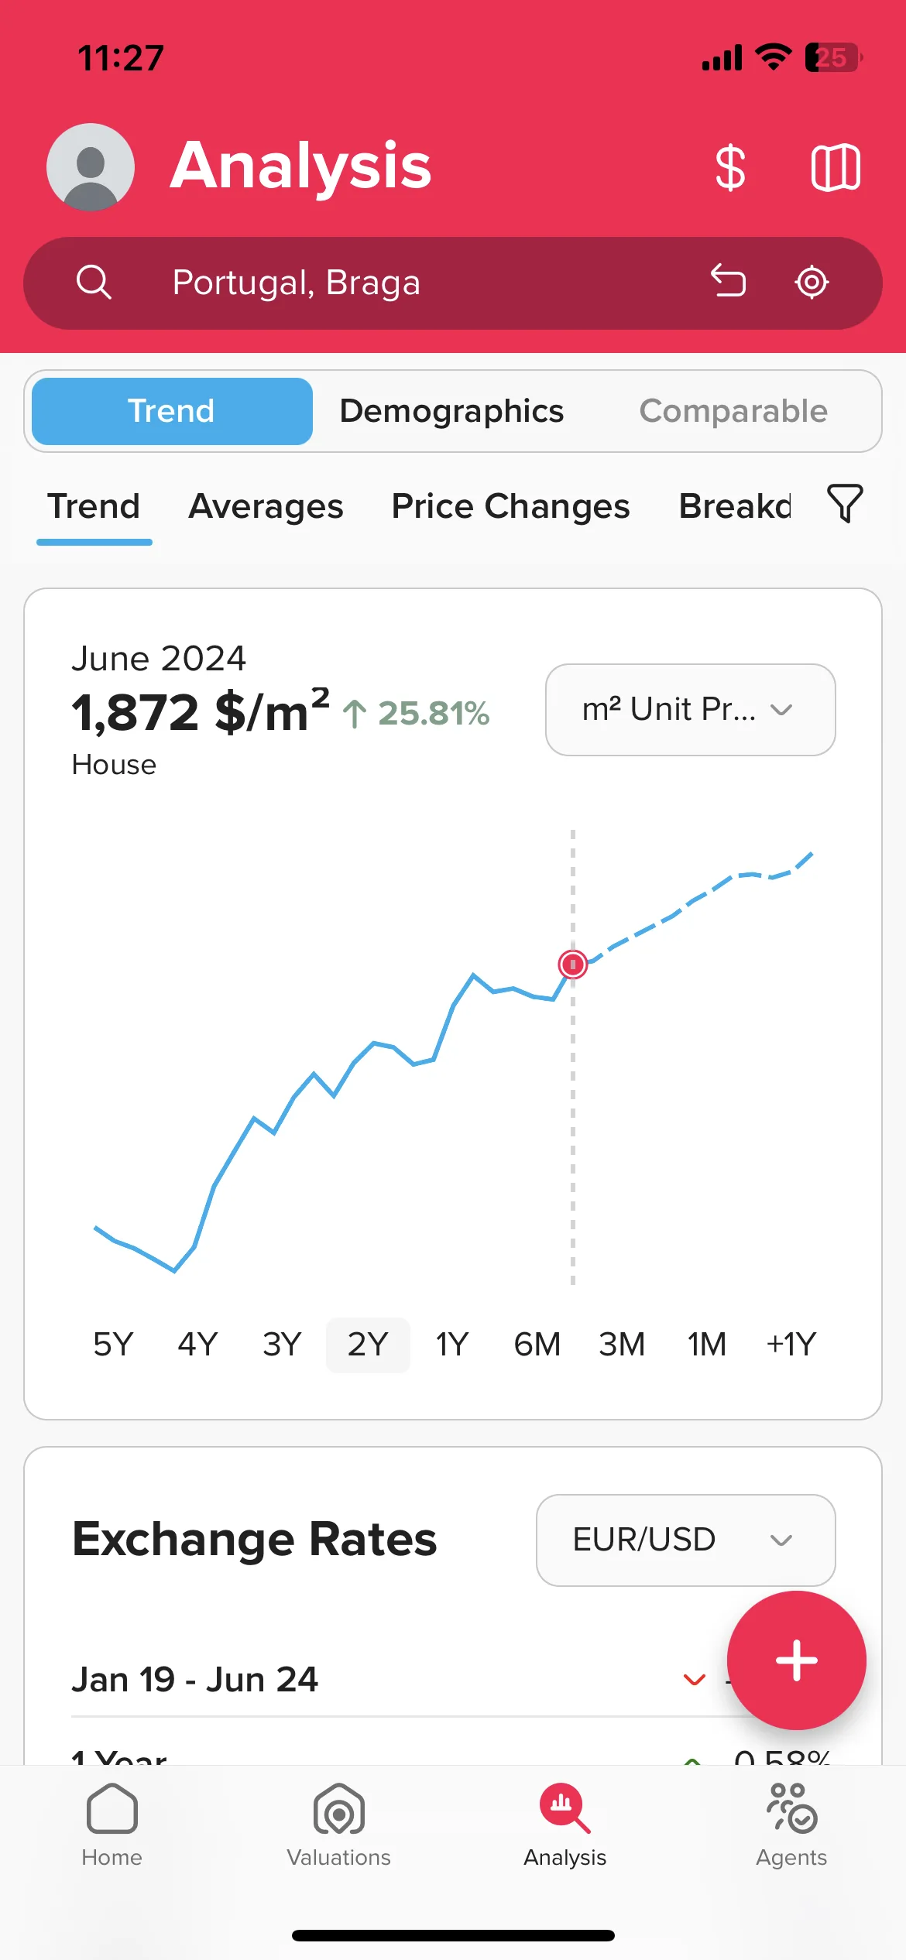Tap the red plus floating button
This screenshot has width=906, height=1960.
[797, 1660]
